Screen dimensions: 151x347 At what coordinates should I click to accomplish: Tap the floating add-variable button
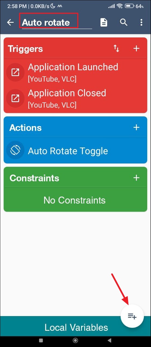click(132, 316)
